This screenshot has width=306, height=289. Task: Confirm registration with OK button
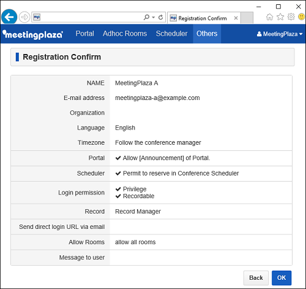282,278
